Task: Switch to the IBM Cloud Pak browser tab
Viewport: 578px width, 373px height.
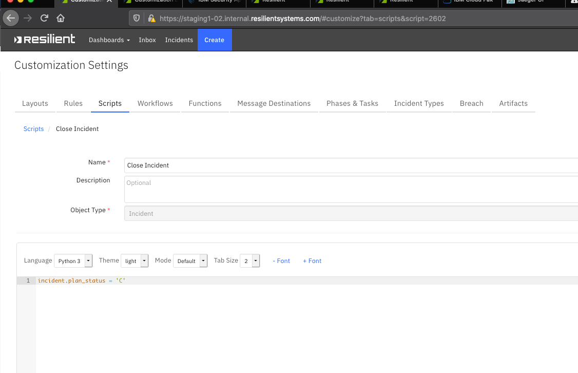Action: pos(470,2)
